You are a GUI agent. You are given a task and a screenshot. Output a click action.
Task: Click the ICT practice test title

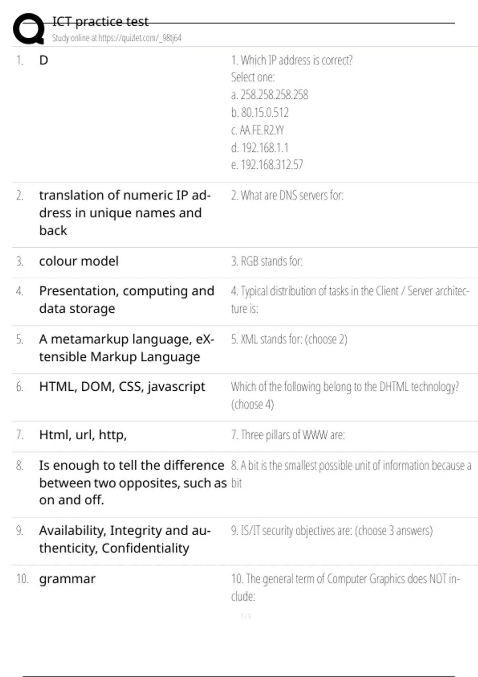pyautogui.click(x=100, y=22)
